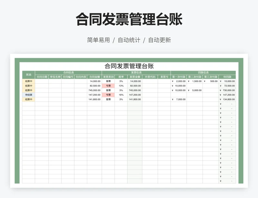258x198 pixels.
Task: Click the subtitle text 自动更新
Action: pos(160,40)
